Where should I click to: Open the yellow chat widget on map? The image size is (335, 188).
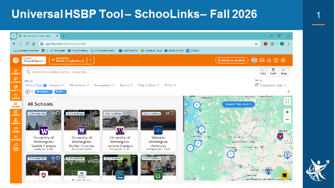[x=284, y=175]
